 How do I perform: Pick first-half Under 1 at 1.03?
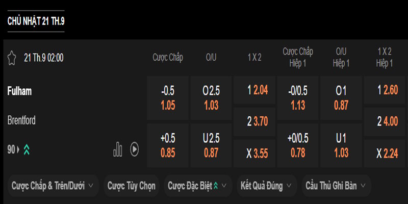pos(341,145)
